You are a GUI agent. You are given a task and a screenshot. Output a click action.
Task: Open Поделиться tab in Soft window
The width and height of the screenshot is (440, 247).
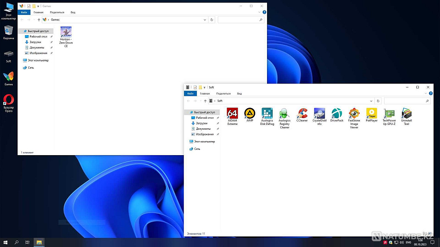tap(224, 93)
